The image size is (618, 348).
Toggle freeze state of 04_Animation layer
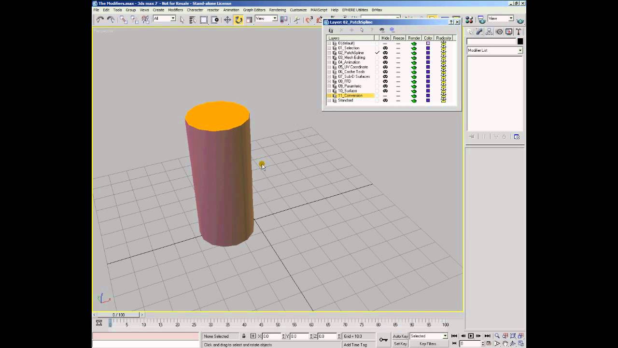pos(398,62)
